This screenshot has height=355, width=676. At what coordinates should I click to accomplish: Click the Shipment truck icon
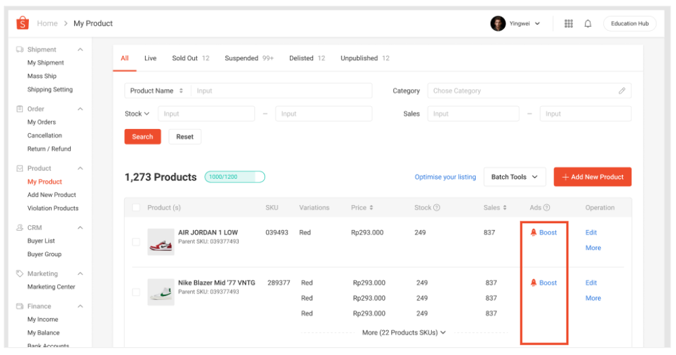pos(20,50)
